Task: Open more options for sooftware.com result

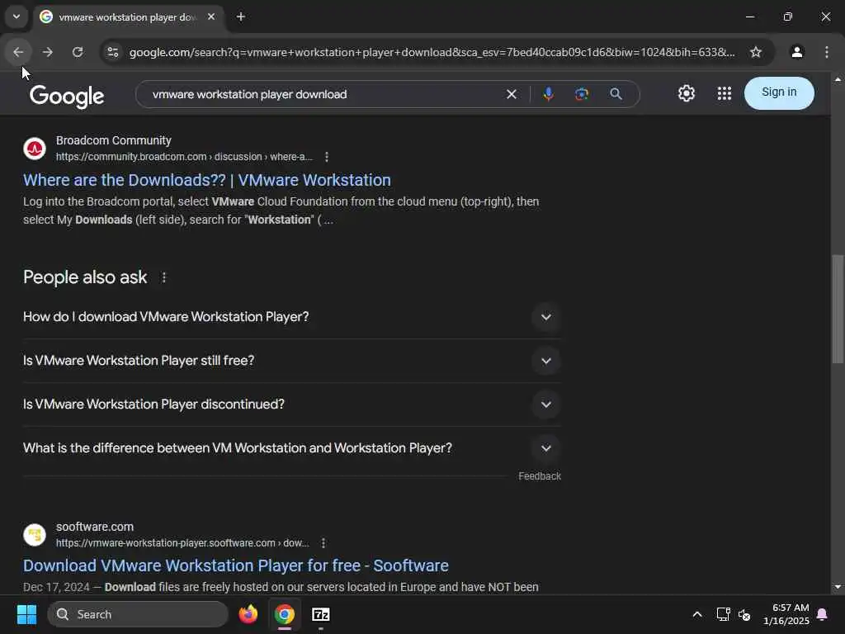Action: 323,543
